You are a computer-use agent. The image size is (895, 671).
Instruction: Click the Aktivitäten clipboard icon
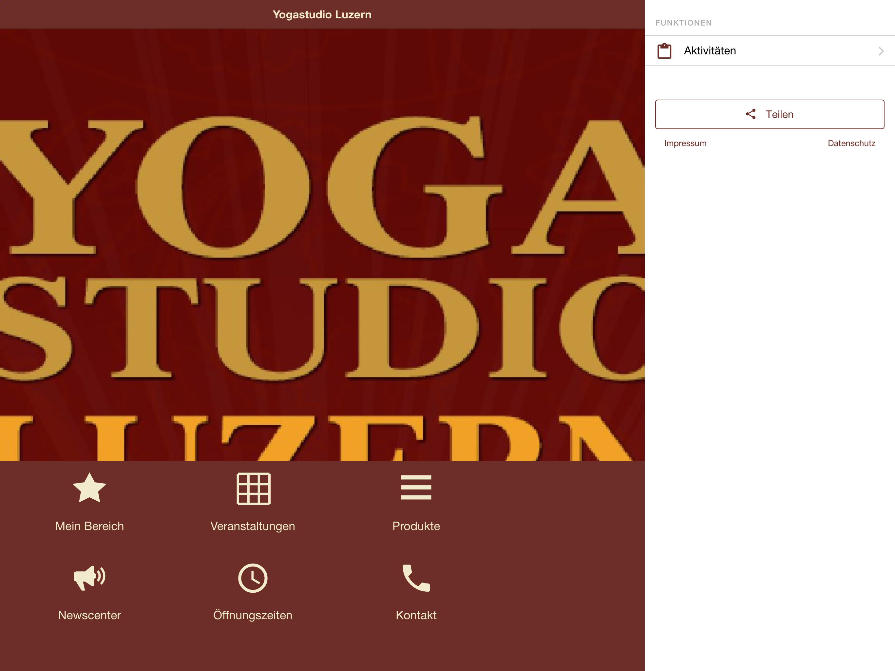coord(664,51)
